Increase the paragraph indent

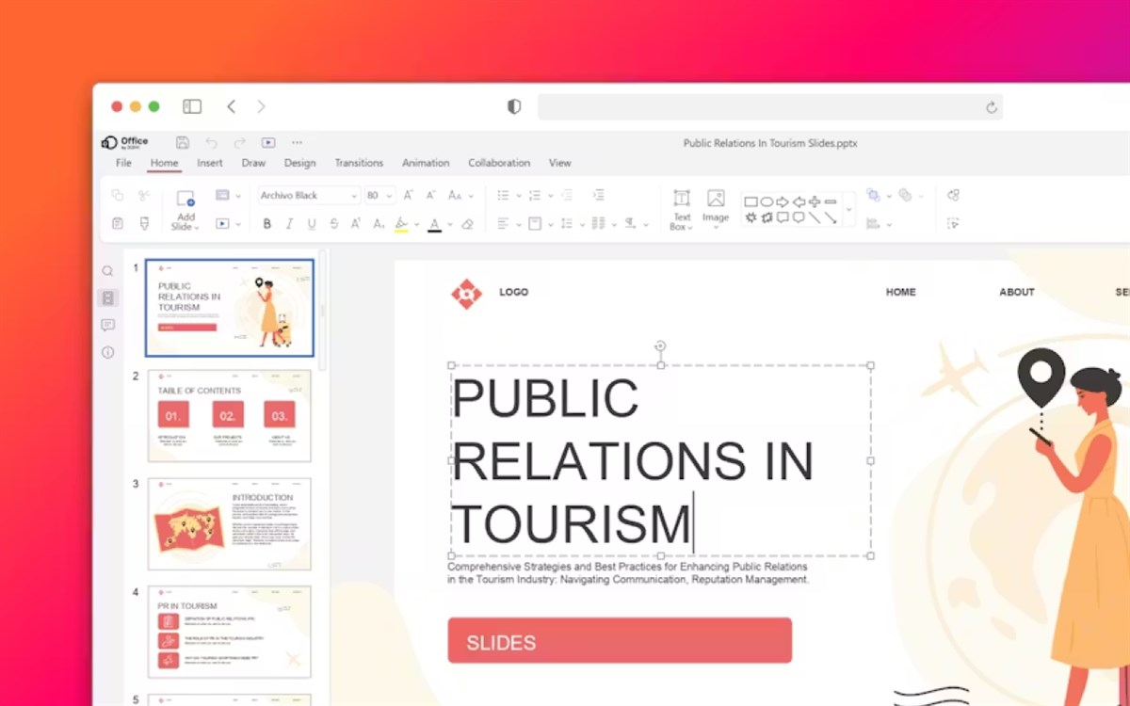coord(598,195)
